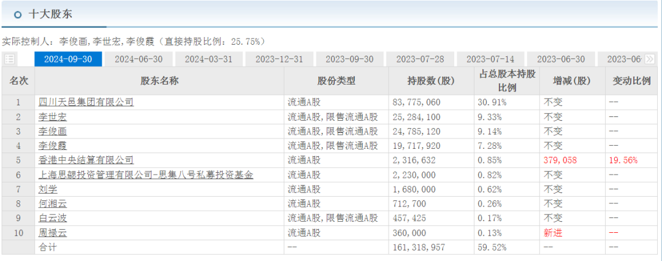
Task: Click holding value 1,680,000
Action: click(x=414, y=189)
